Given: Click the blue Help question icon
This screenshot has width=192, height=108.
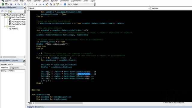Looking at the screenshot, I should point(65,4).
